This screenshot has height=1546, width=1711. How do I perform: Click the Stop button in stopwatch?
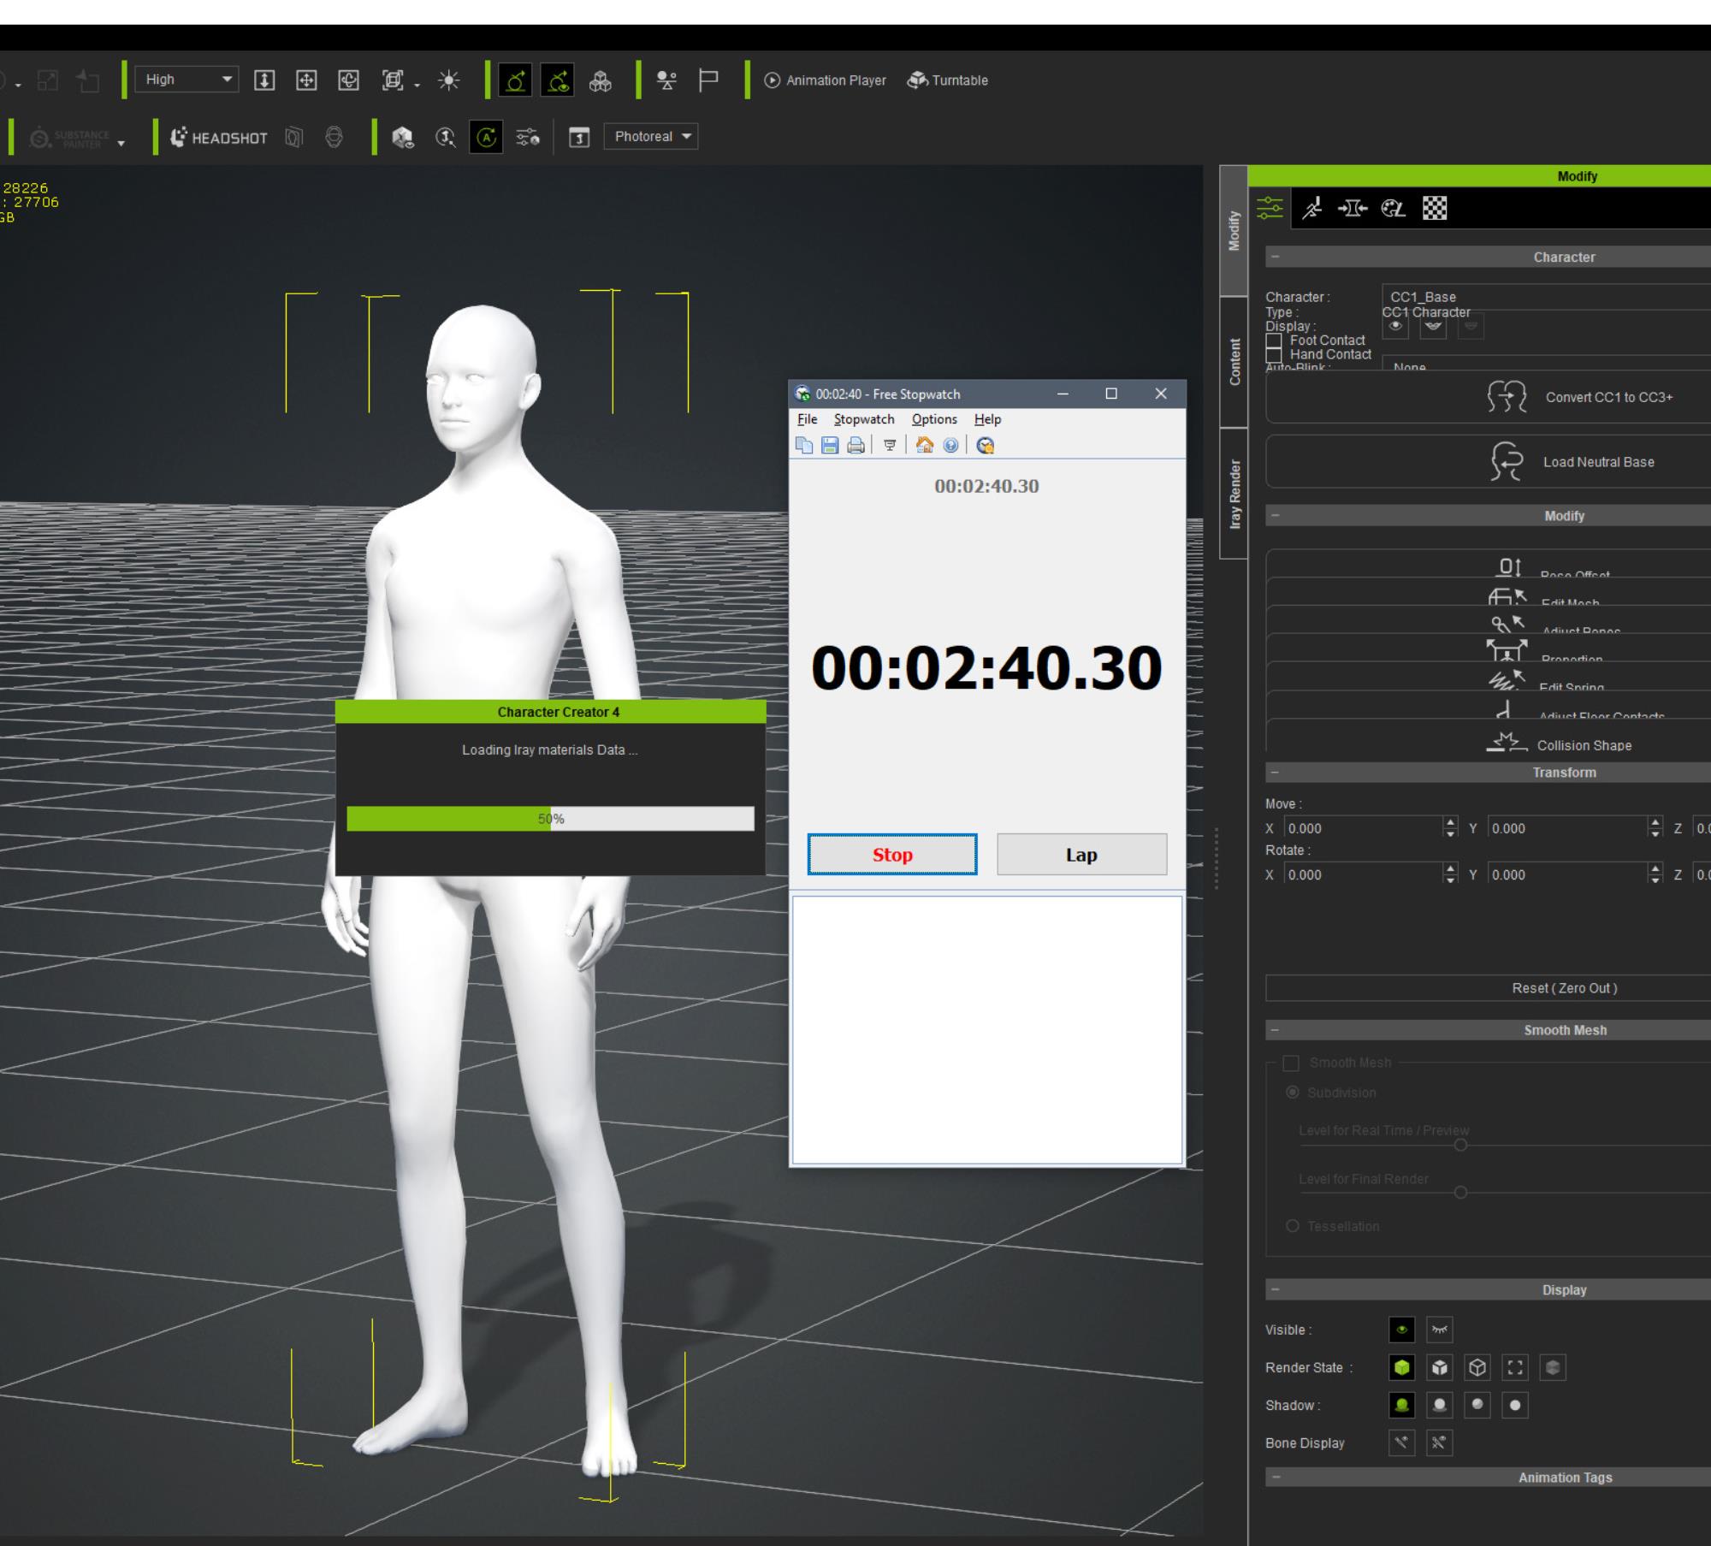[x=892, y=855]
